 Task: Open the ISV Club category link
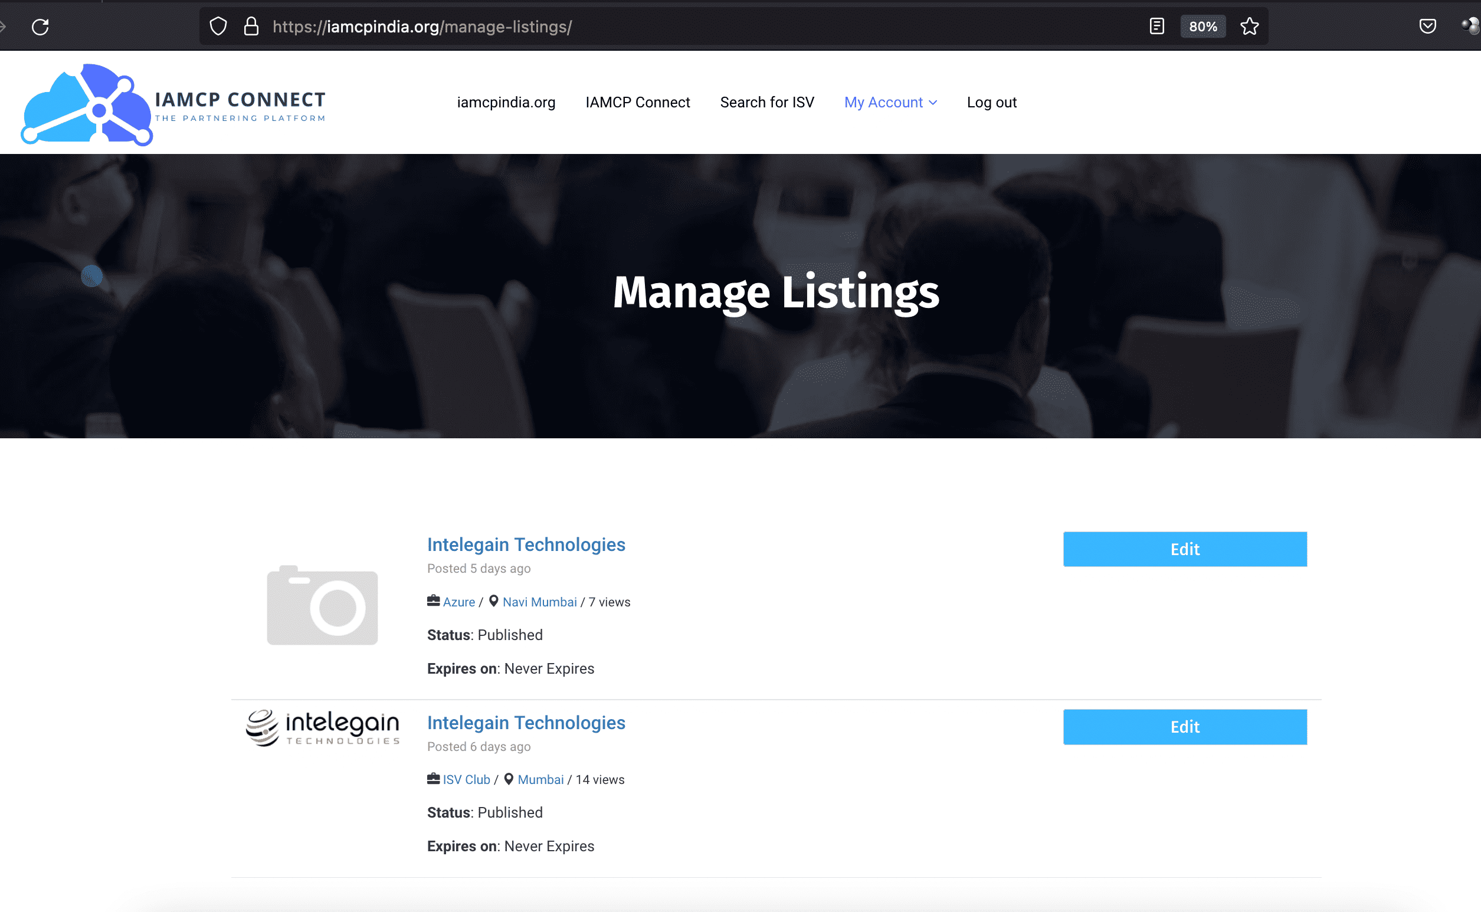click(466, 779)
